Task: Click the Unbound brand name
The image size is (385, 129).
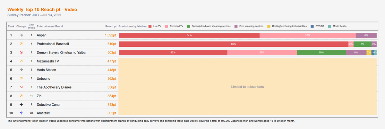Action: pos(43,78)
